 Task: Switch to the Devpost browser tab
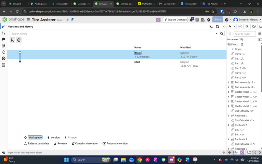(x=17, y=4)
